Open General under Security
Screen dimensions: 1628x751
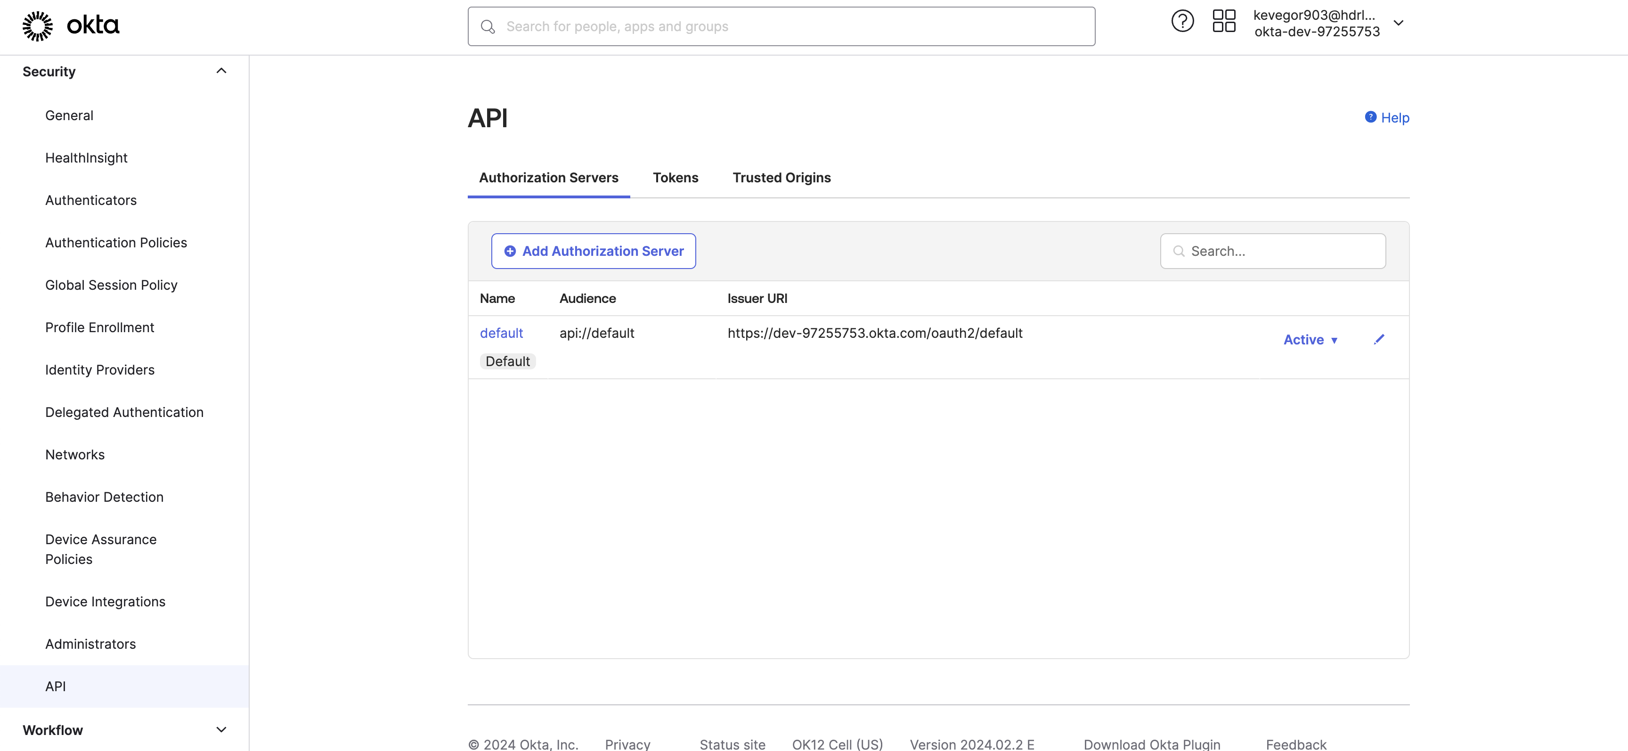pyautogui.click(x=69, y=116)
